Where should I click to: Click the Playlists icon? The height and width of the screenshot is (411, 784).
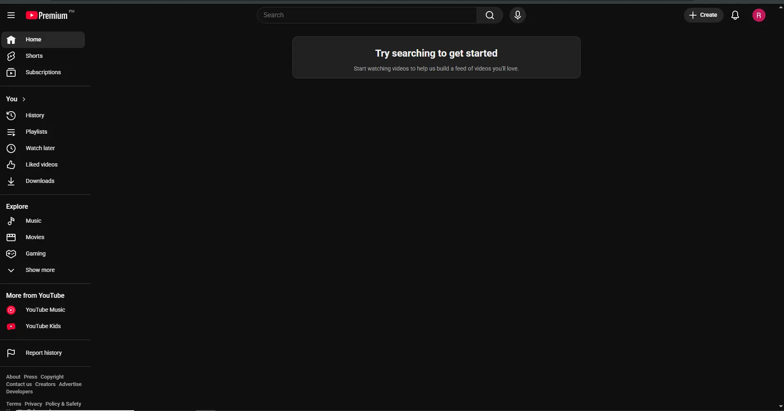click(x=11, y=132)
